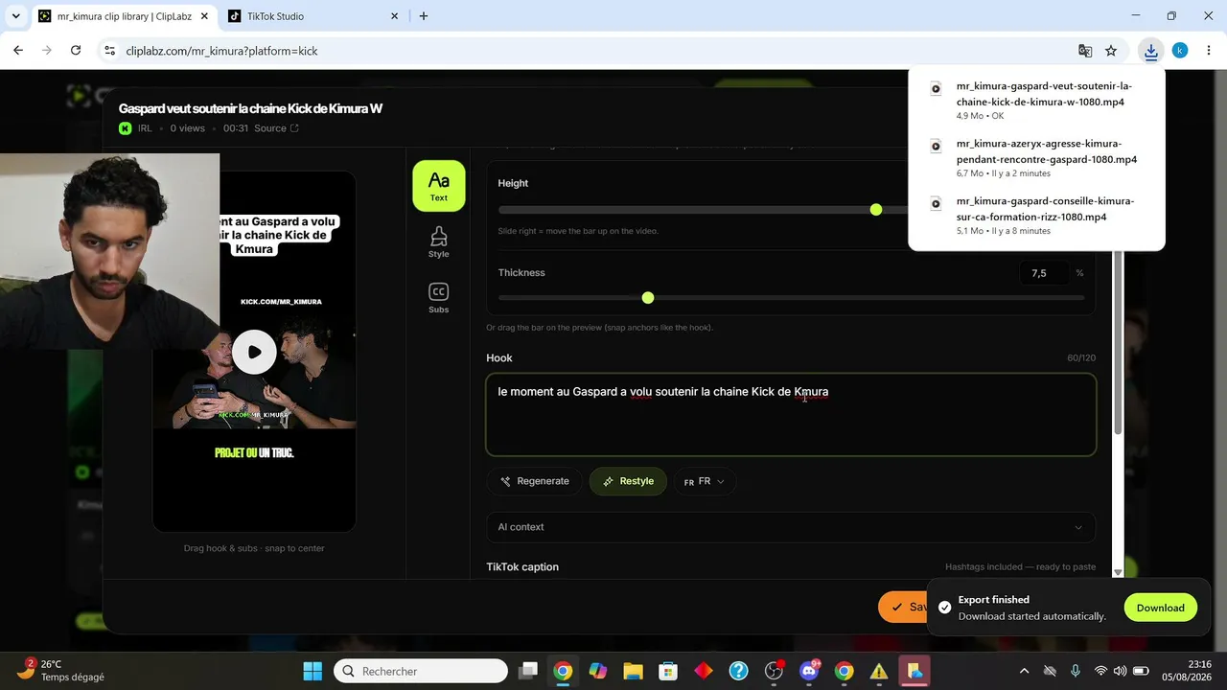Click into the Hook text area
This screenshot has width=1227, height=690.
[791, 414]
